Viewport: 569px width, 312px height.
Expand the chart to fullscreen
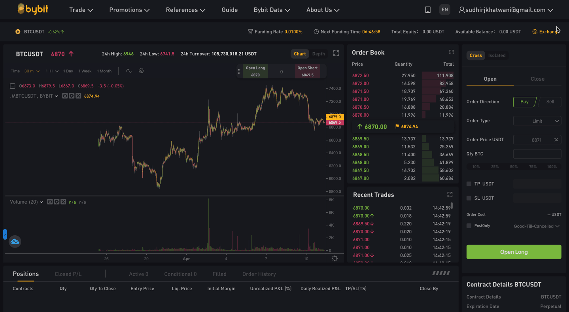point(336,53)
